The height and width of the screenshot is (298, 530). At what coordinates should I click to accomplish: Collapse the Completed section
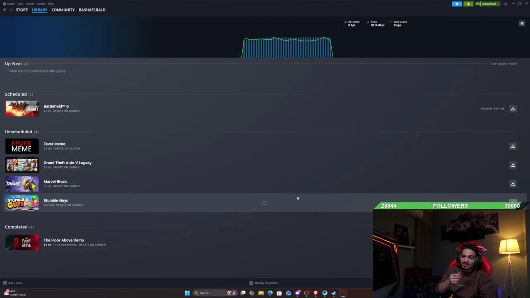pyautogui.click(x=17, y=227)
